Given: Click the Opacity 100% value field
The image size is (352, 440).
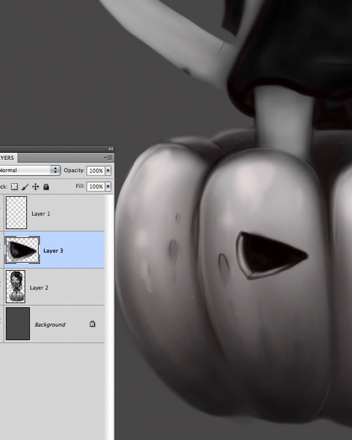Looking at the screenshot, I should [96, 170].
